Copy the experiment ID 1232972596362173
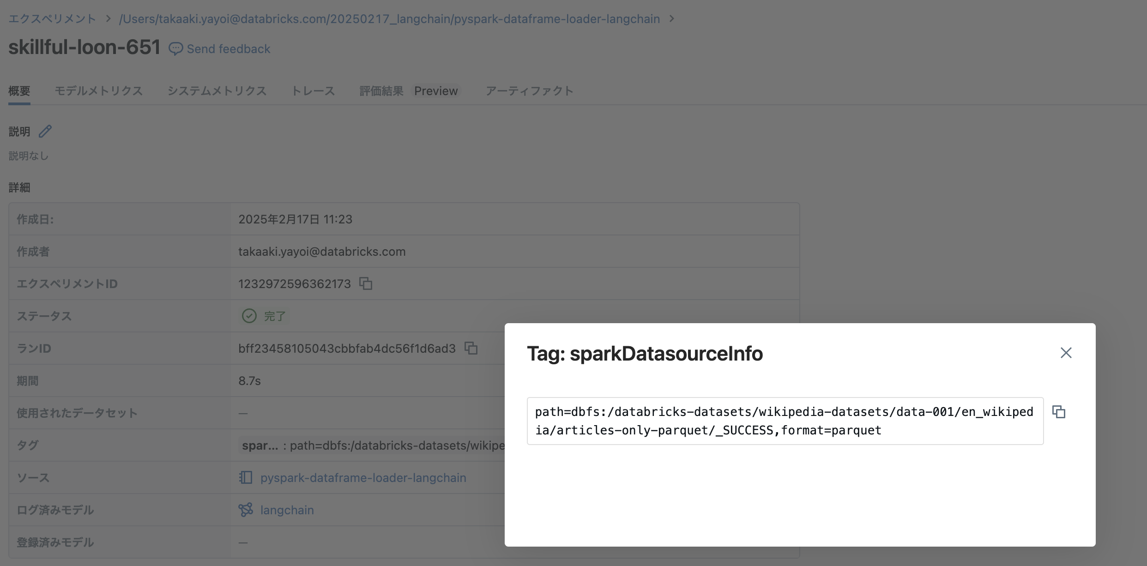 point(366,283)
